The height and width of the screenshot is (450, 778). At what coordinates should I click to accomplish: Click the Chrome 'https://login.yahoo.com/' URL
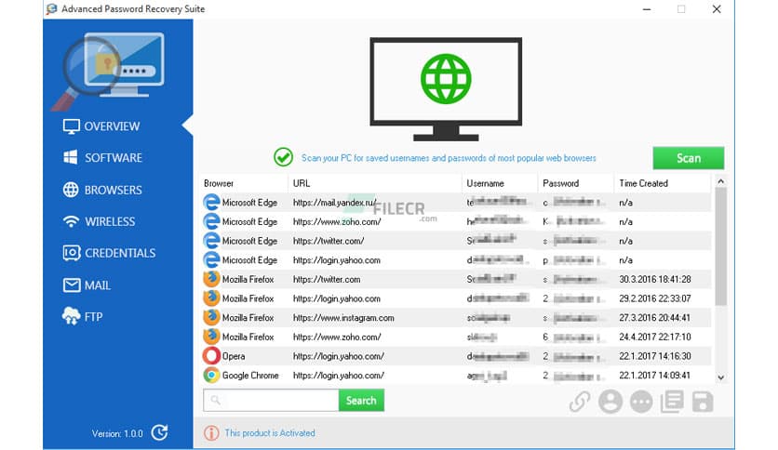[x=339, y=376]
